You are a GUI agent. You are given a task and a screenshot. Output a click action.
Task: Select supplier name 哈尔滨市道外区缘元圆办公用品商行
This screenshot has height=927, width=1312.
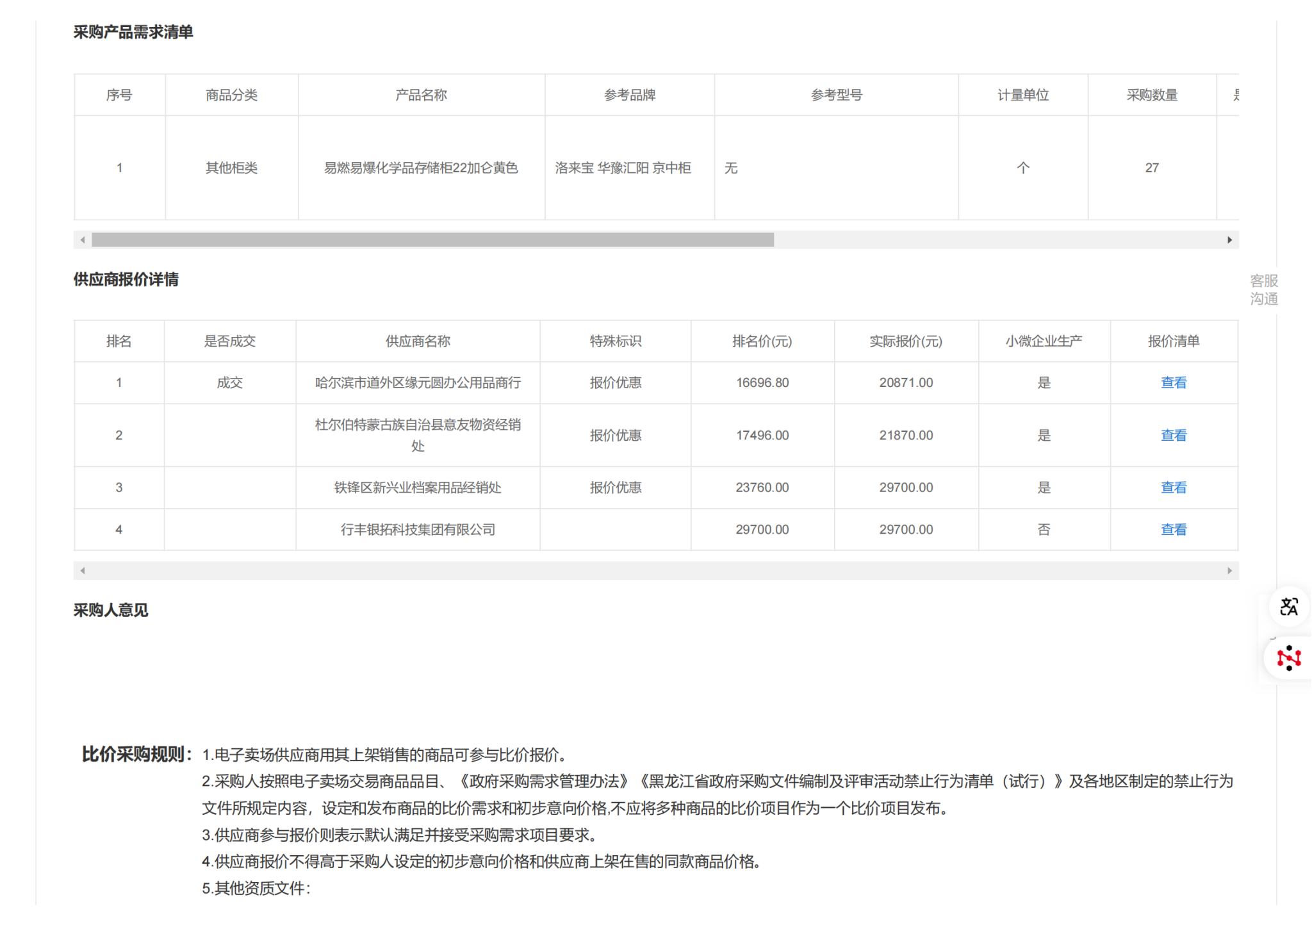418,382
